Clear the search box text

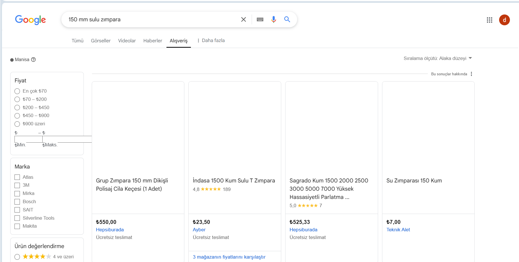pyautogui.click(x=243, y=19)
